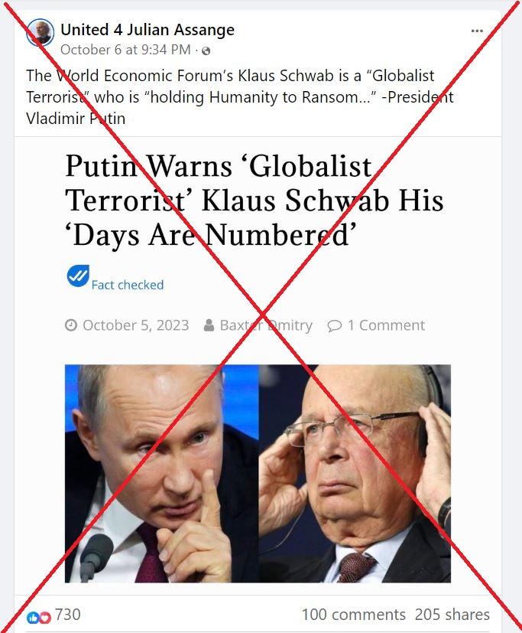Click the October 5, 2023 article date
The image size is (522, 633).
(x=136, y=325)
